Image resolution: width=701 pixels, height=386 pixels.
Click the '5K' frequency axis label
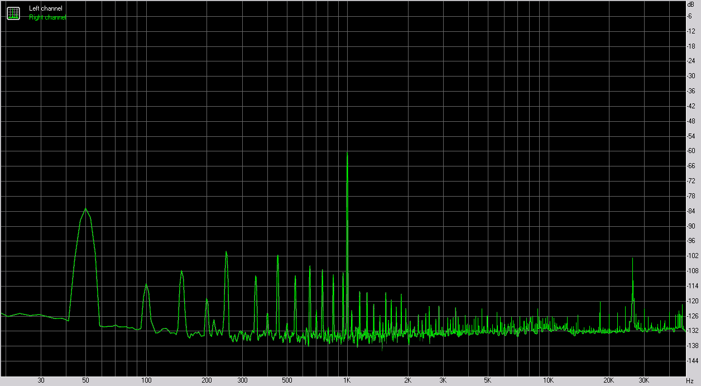click(488, 380)
